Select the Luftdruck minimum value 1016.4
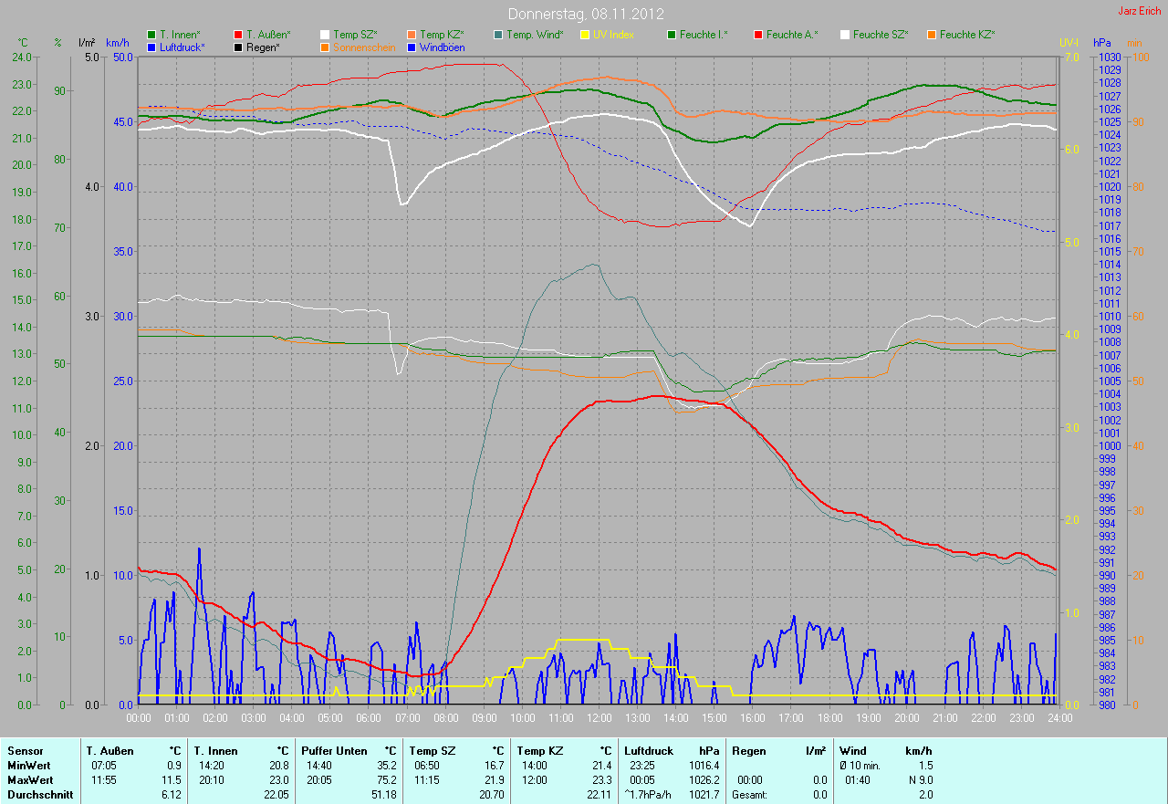 [x=704, y=765]
